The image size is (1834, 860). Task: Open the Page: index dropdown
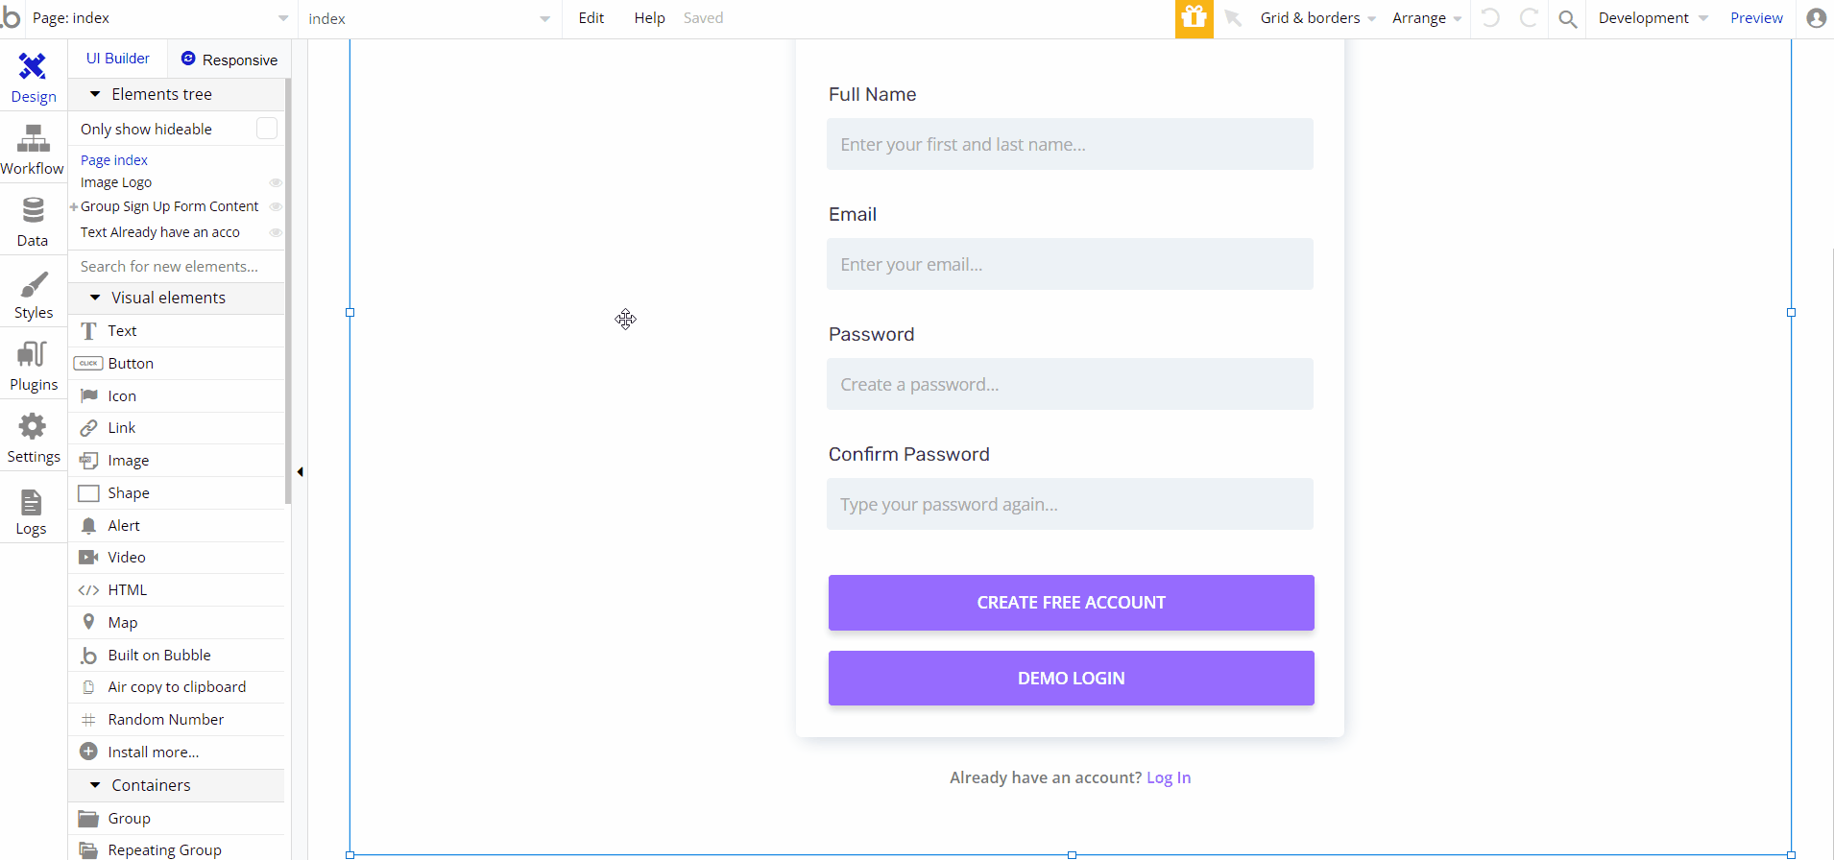[154, 18]
